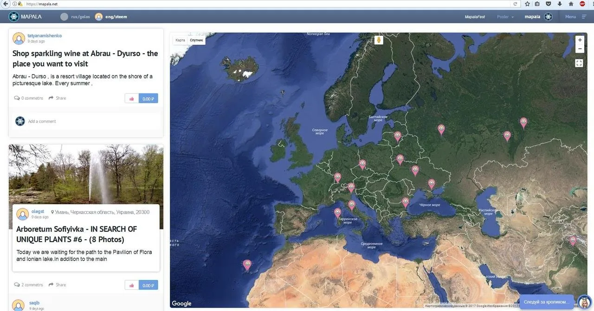Viewport: 594px width, 311px height.
Task: Click the MAPALA logo icon
Action: (x=13, y=17)
